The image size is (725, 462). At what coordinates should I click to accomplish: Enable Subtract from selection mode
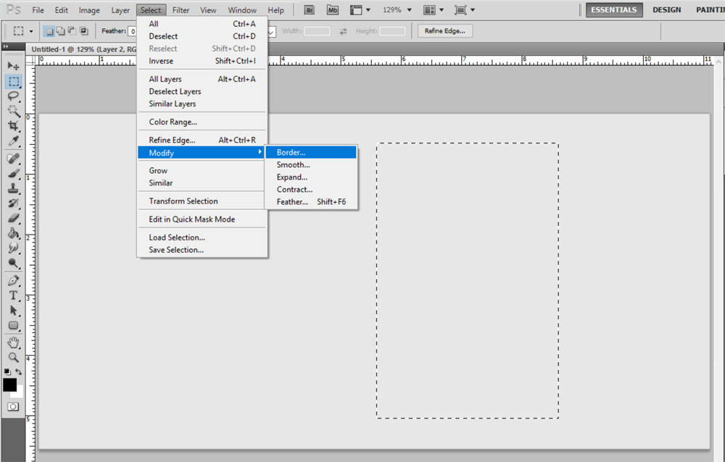71,30
